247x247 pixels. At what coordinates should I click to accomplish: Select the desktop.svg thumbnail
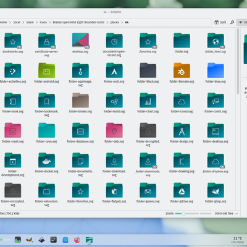pos(80,41)
